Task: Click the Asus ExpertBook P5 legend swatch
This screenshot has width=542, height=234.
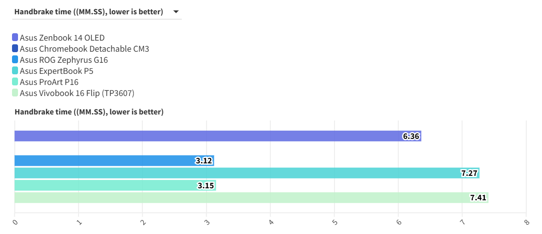Action: [15, 71]
